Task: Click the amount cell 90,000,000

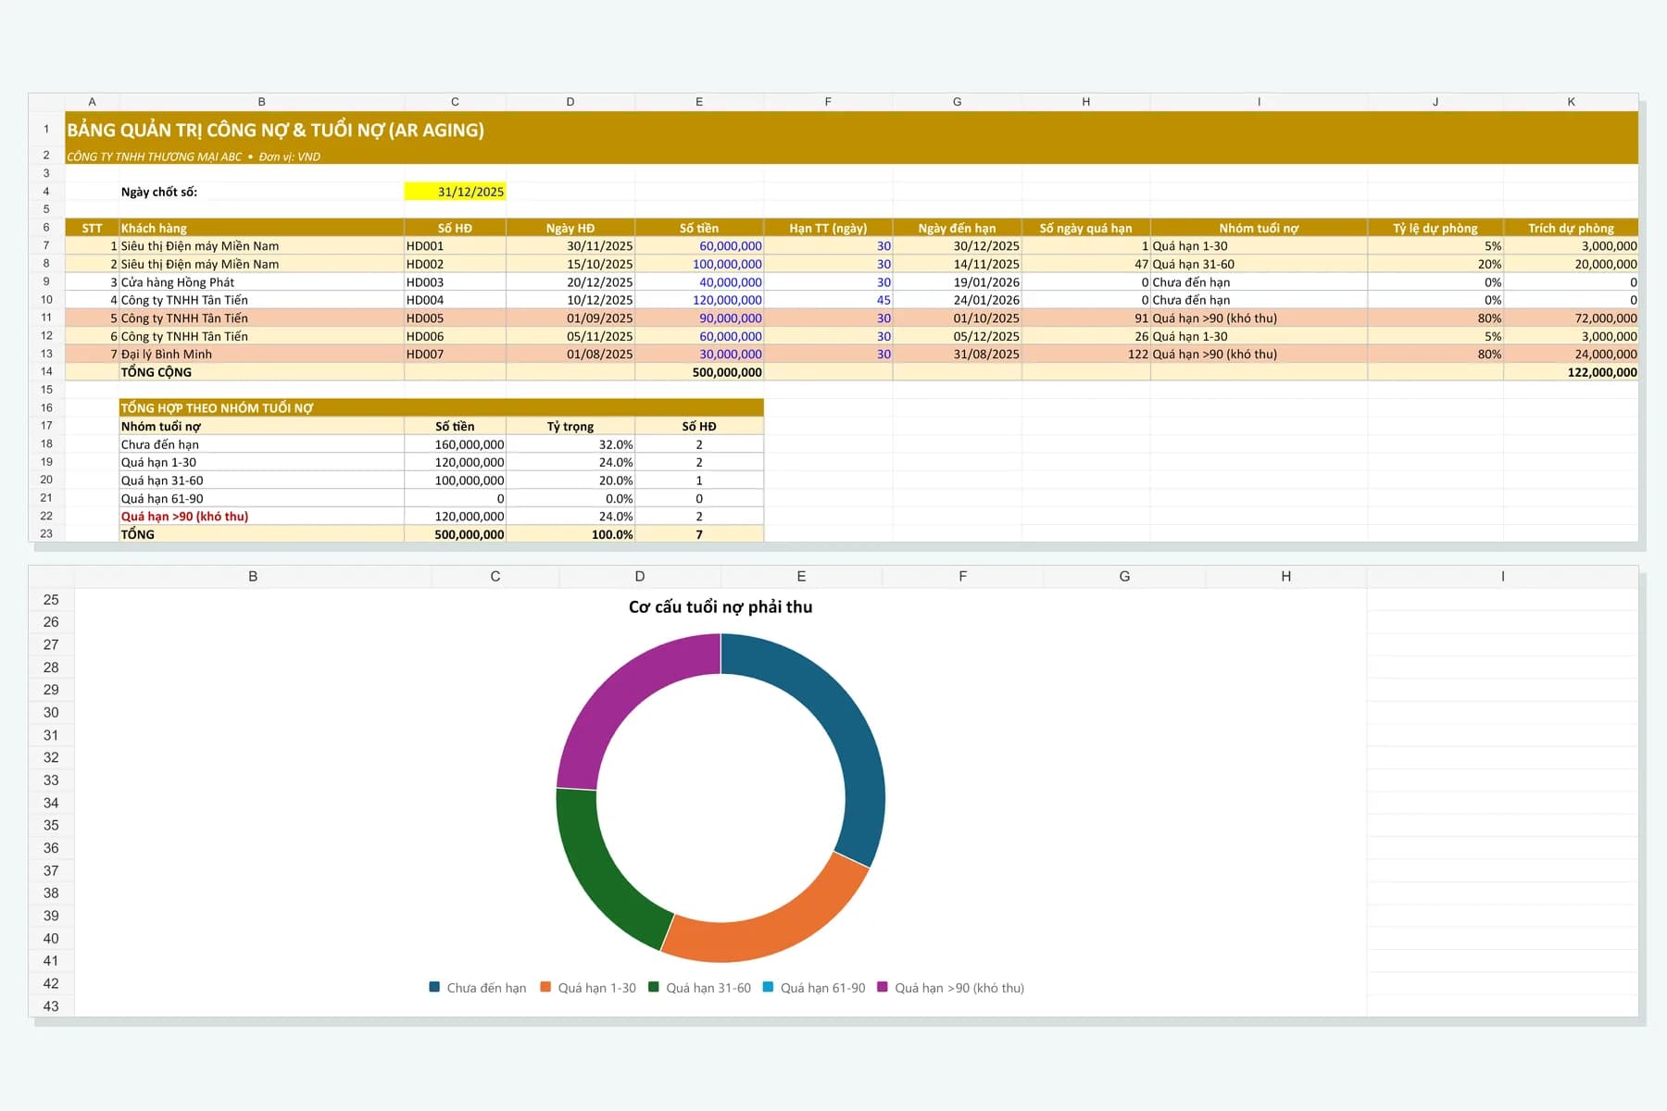Action: point(699,318)
